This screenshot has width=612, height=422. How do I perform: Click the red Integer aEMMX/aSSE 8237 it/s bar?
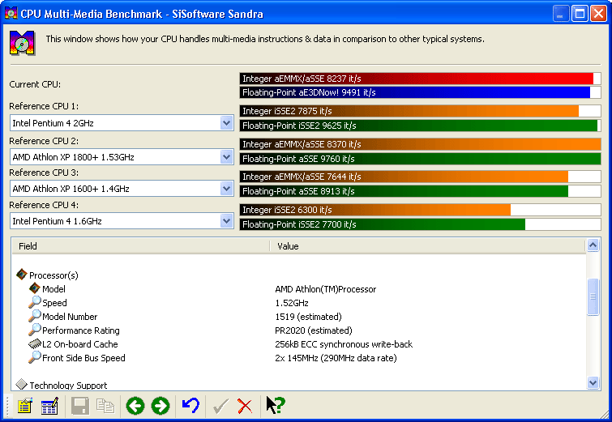[x=420, y=79]
